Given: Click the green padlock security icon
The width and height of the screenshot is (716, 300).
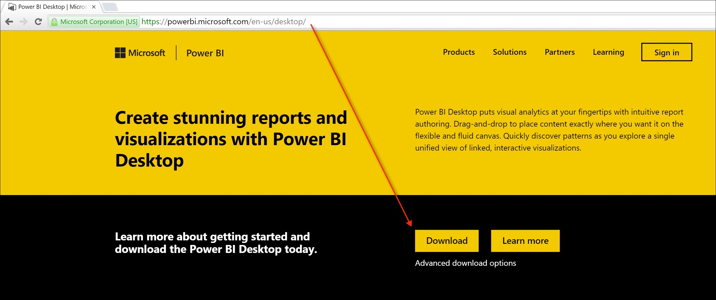Looking at the screenshot, I should tap(54, 22).
